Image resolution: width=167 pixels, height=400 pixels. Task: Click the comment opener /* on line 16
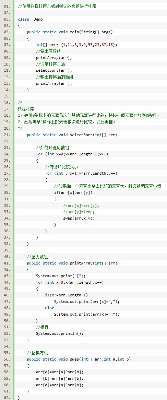tap(20, 103)
